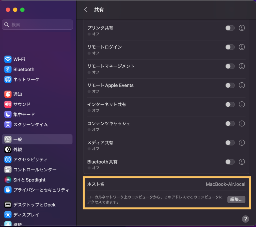Open 通知 settings from sidebar
Screen dimensions: 256x227
(37, 94)
